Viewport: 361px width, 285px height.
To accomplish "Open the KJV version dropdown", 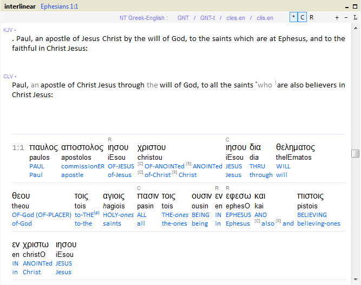I will tap(9, 30).
